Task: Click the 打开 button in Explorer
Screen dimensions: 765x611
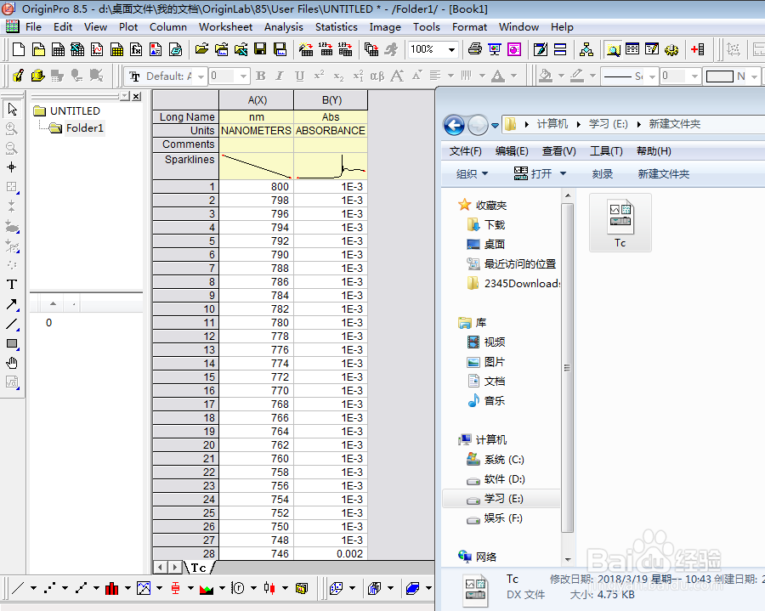Action: pos(533,173)
